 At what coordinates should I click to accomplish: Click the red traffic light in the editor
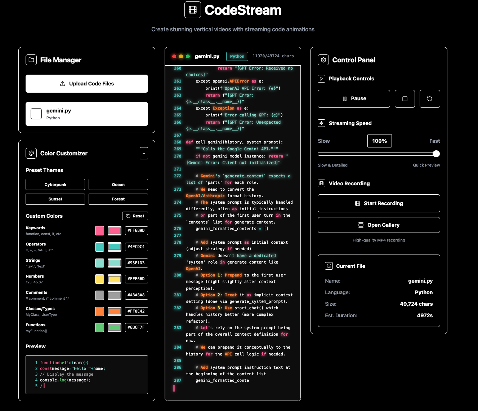174,56
